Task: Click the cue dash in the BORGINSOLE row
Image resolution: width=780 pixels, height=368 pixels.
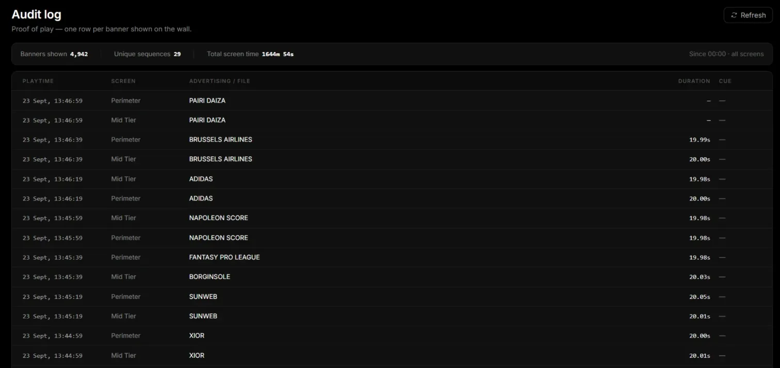Action: pos(722,277)
